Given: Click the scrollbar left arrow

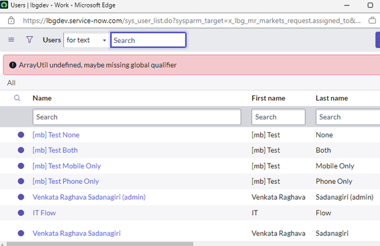Looking at the screenshot, I should click(2, 244).
